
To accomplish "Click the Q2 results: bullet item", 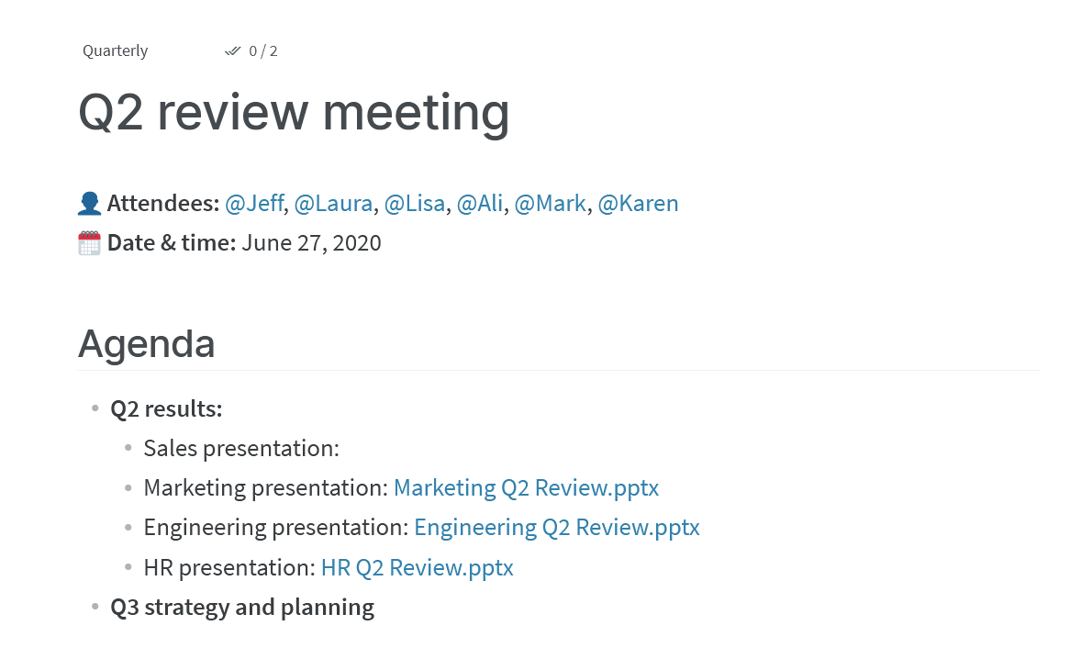I will pyautogui.click(x=166, y=409).
